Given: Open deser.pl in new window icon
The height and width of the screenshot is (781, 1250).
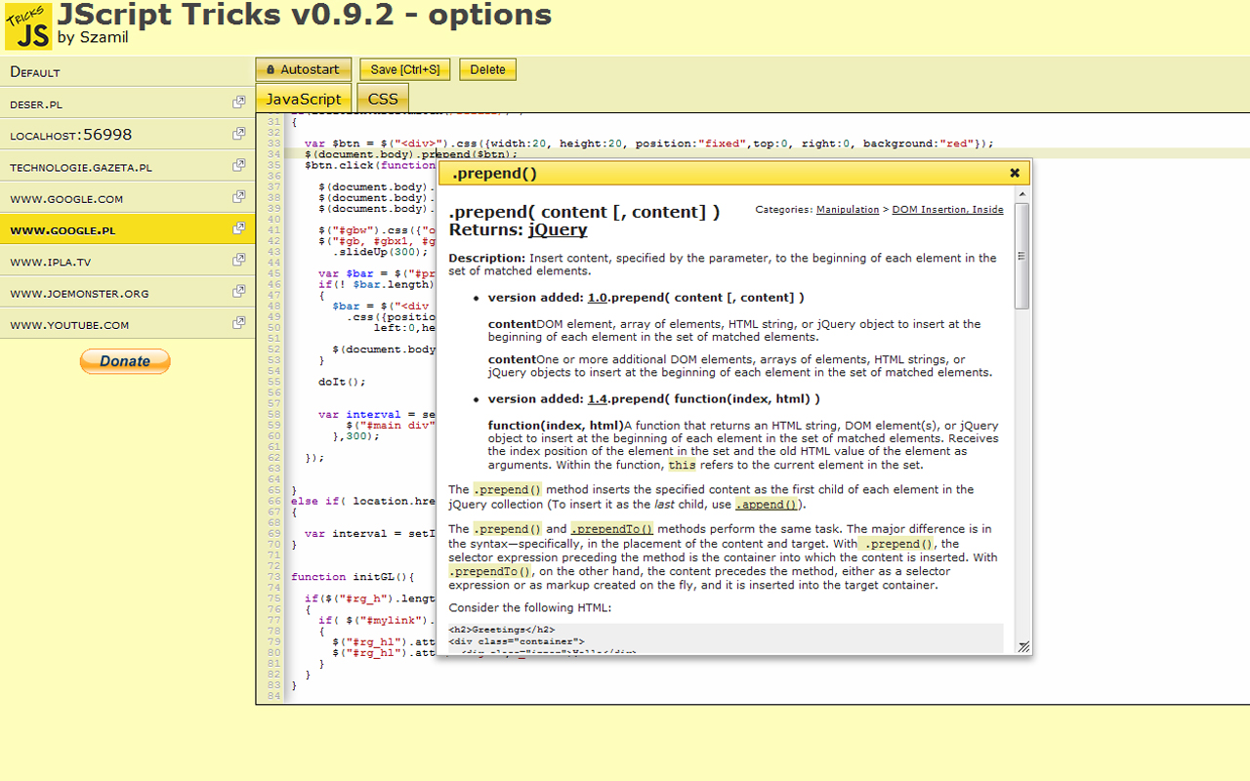Looking at the screenshot, I should point(238,103).
